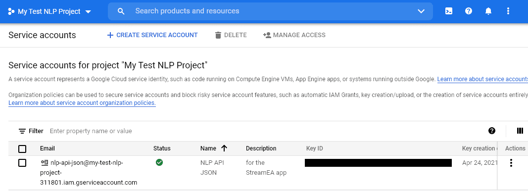Sort by the Status column header

(x=162, y=148)
